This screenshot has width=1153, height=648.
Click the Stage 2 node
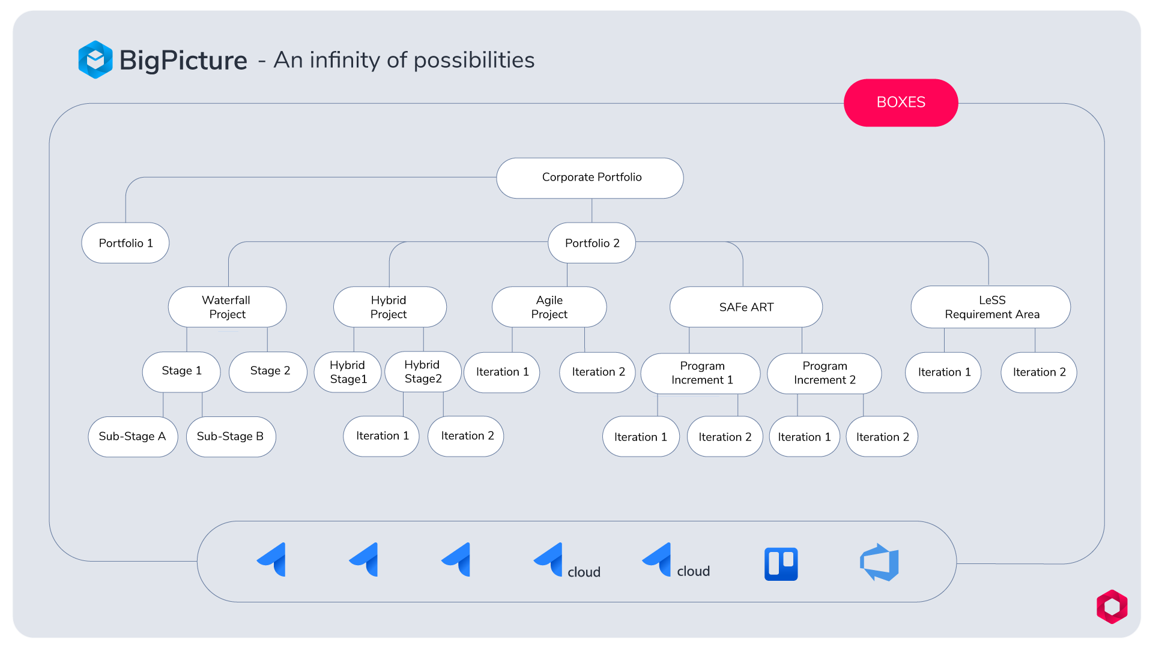(x=268, y=372)
